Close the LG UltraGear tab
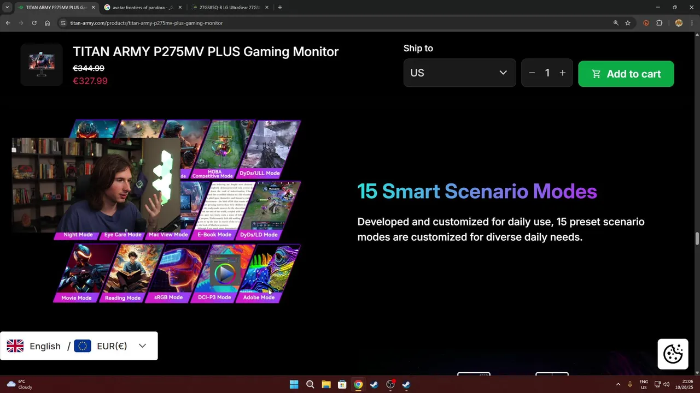700x393 pixels. [x=267, y=8]
